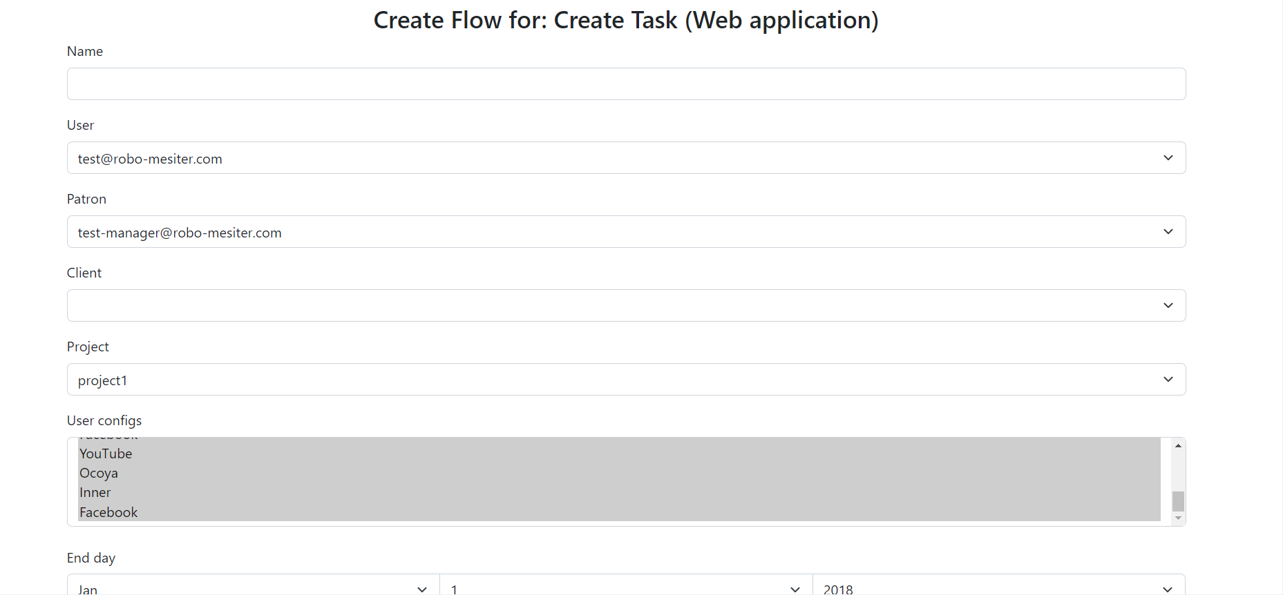Click the month dropdown chevron under End day

[x=421, y=589]
